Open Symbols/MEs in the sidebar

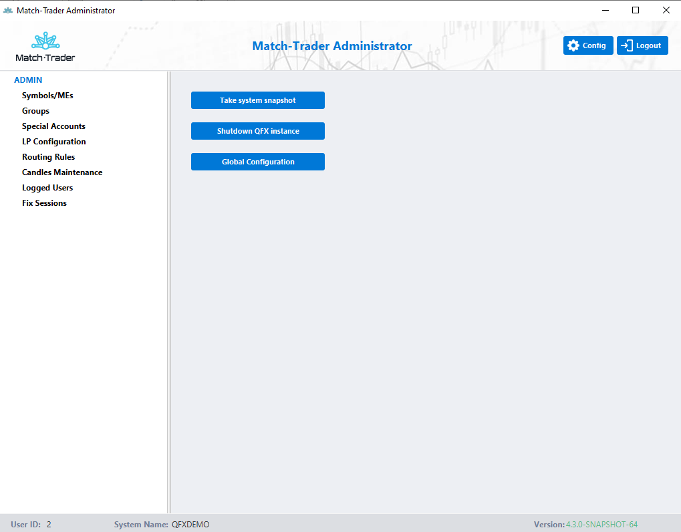click(x=47, y=96)
